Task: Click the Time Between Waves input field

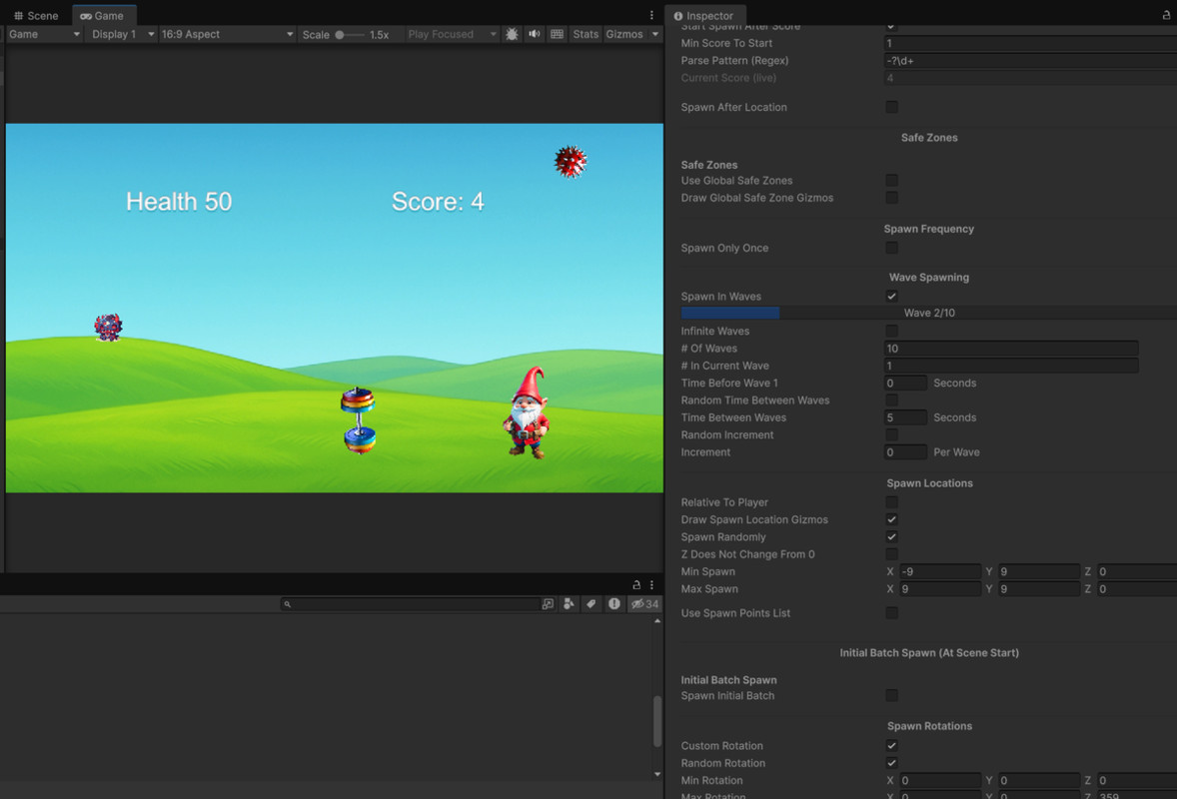Action: click(905, 417)
